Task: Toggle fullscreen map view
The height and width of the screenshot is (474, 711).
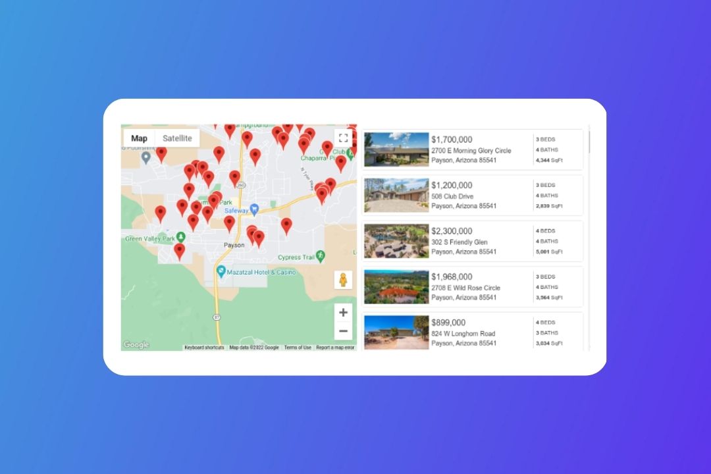Action: point(343,138)
